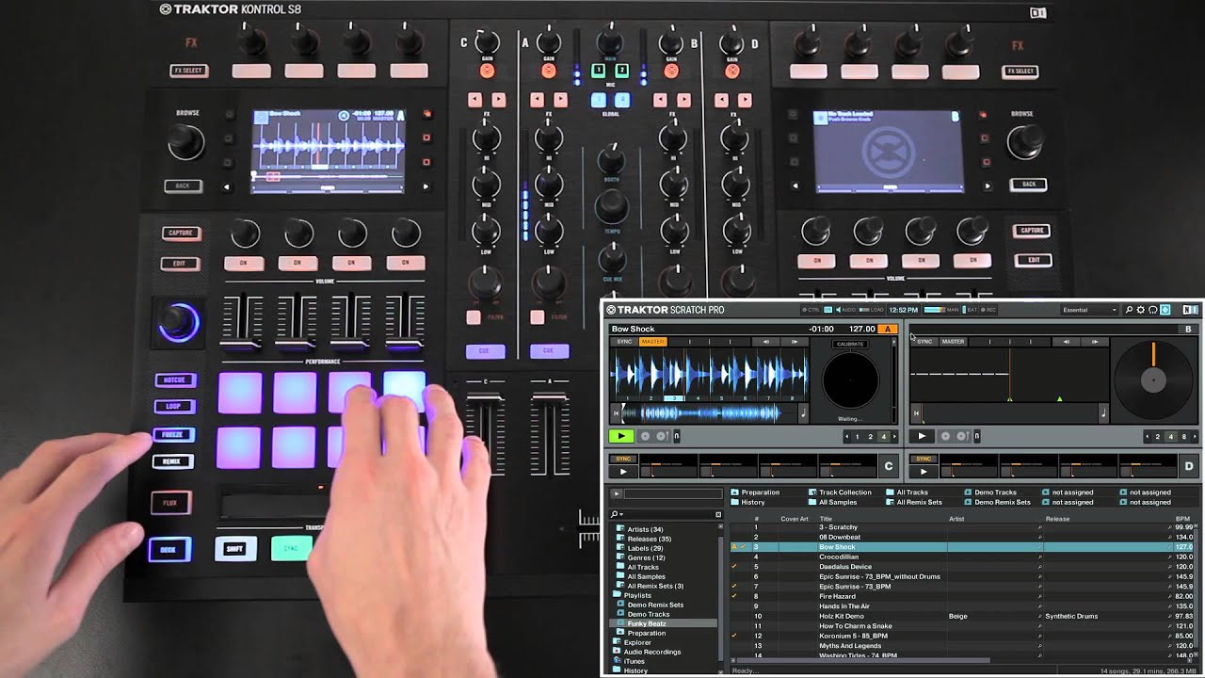Toggle SYNC on Remix Deck C
Viewport: 1205px width, 678px height.
(x=623, y=459)
